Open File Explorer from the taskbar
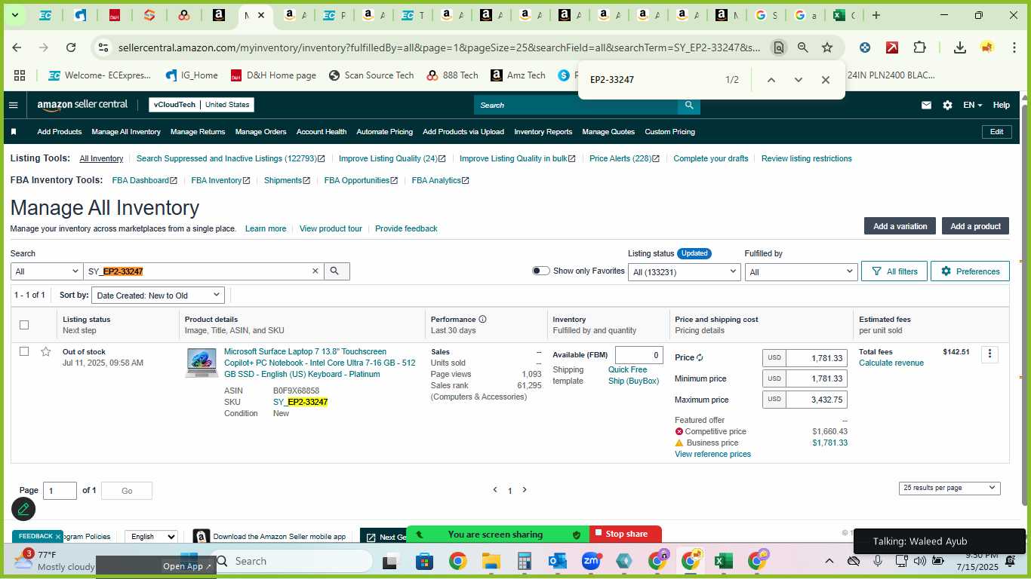 pyautogui.click(x=491, y=561)
